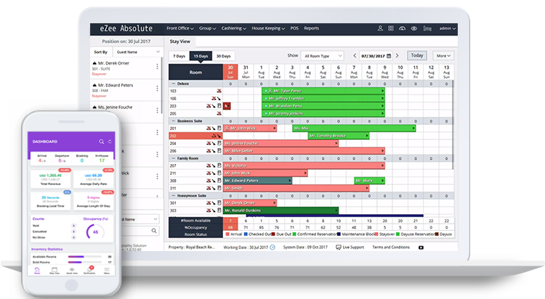Select Mr. Timothy Brooke reservation bar
The height and width of the screenshot is (299, 545).
click(x=330, y=136)
